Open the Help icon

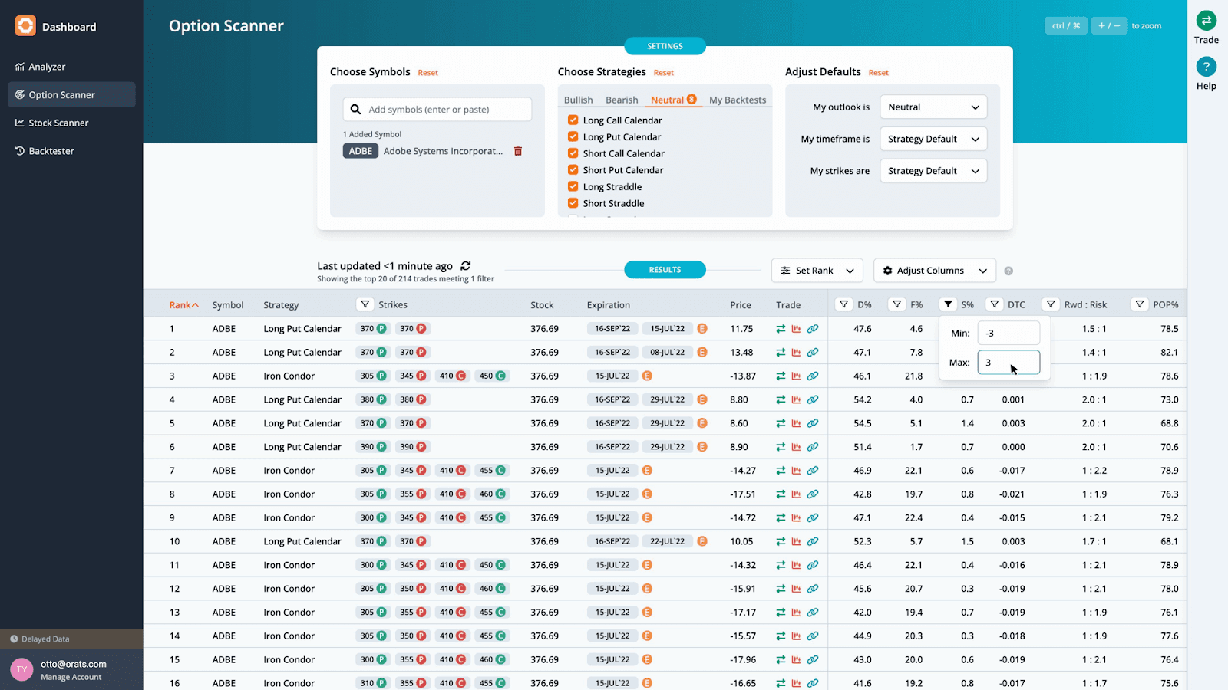click(x=1206, y=67)
